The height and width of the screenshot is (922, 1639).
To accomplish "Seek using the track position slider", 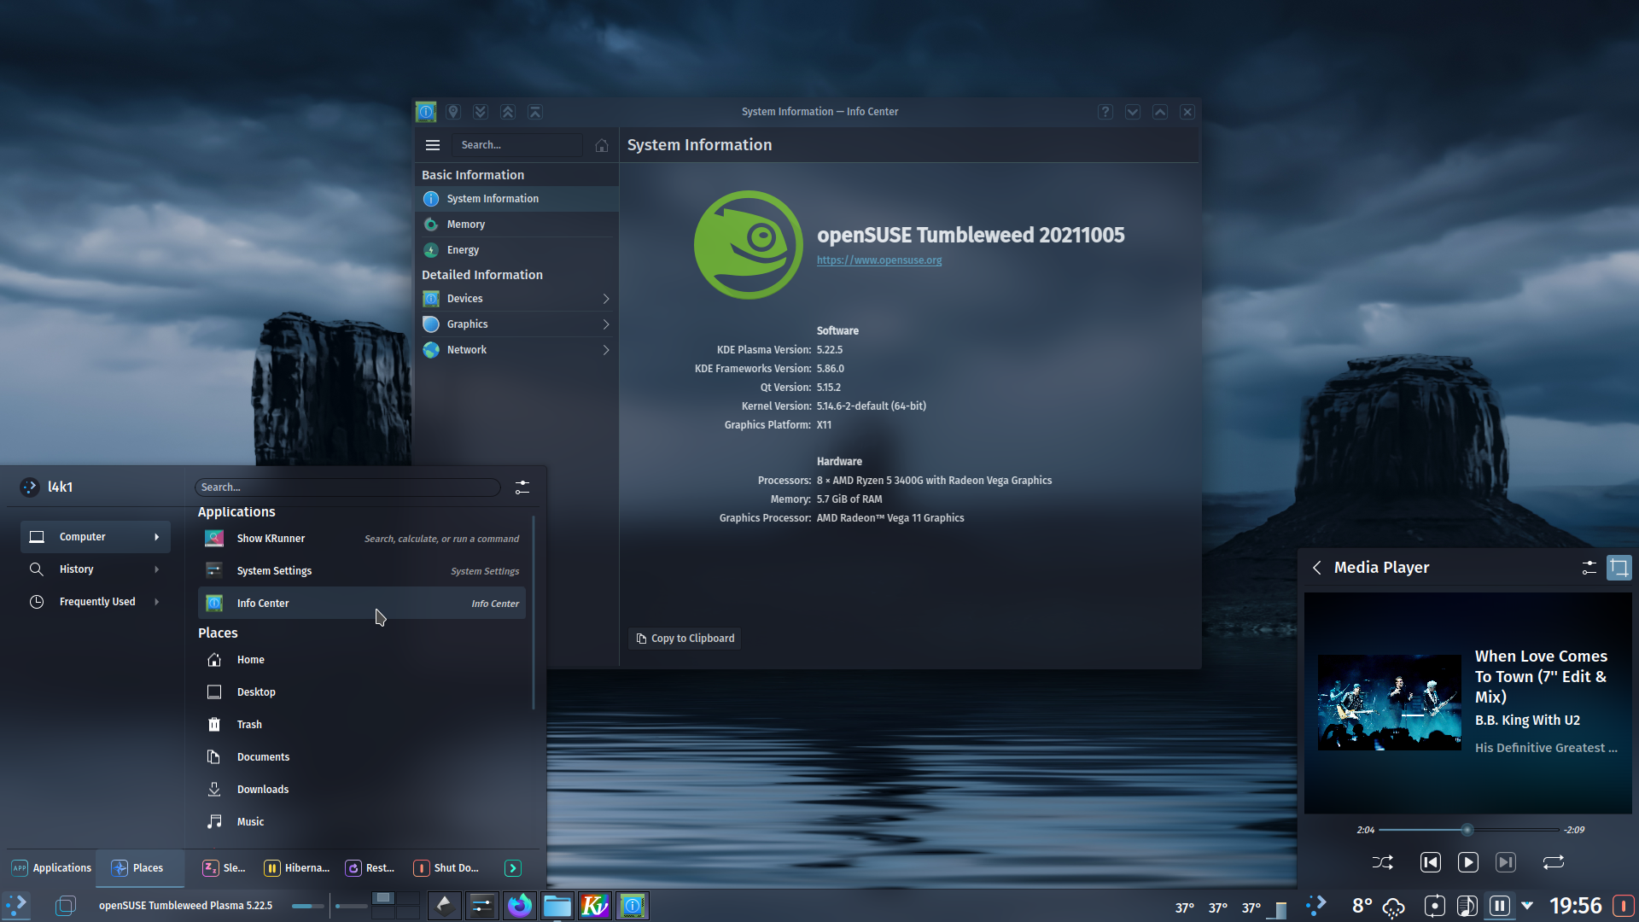I will (x=1468, y=830).
